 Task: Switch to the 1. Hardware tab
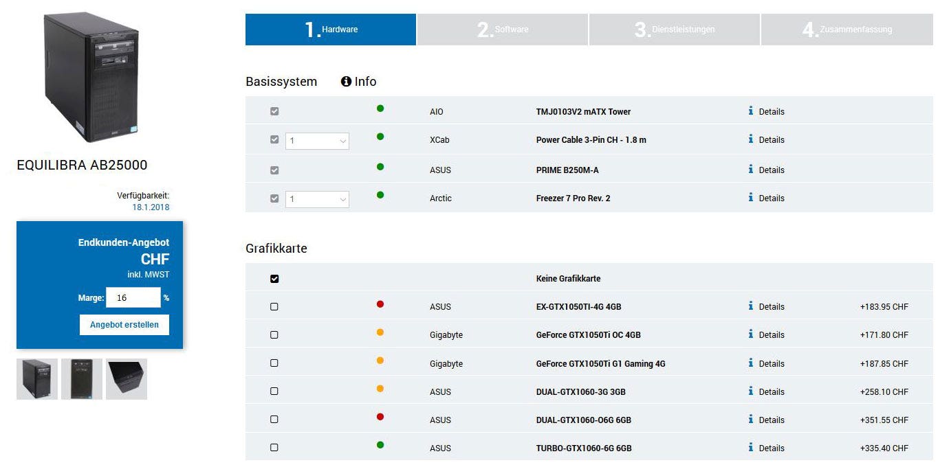(331, 30)
